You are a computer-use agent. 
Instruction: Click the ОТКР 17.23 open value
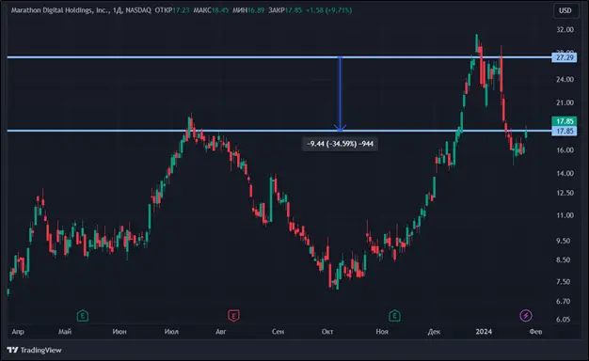[x=172, y=10]
